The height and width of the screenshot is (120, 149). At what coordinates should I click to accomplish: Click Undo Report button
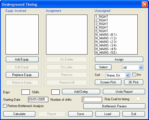point(124,92)
